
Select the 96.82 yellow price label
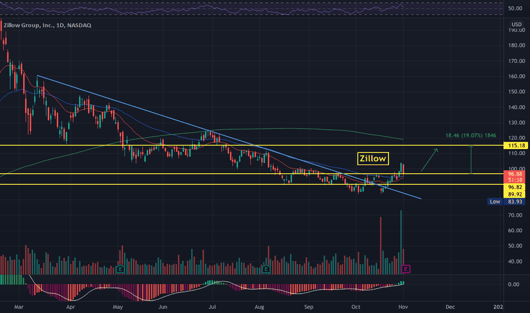[x=515, y=187]
